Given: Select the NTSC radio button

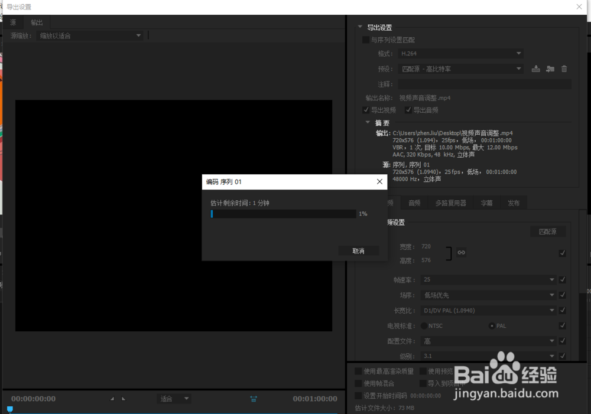Looking at the screenshot, I should click(x=424, y=326).
